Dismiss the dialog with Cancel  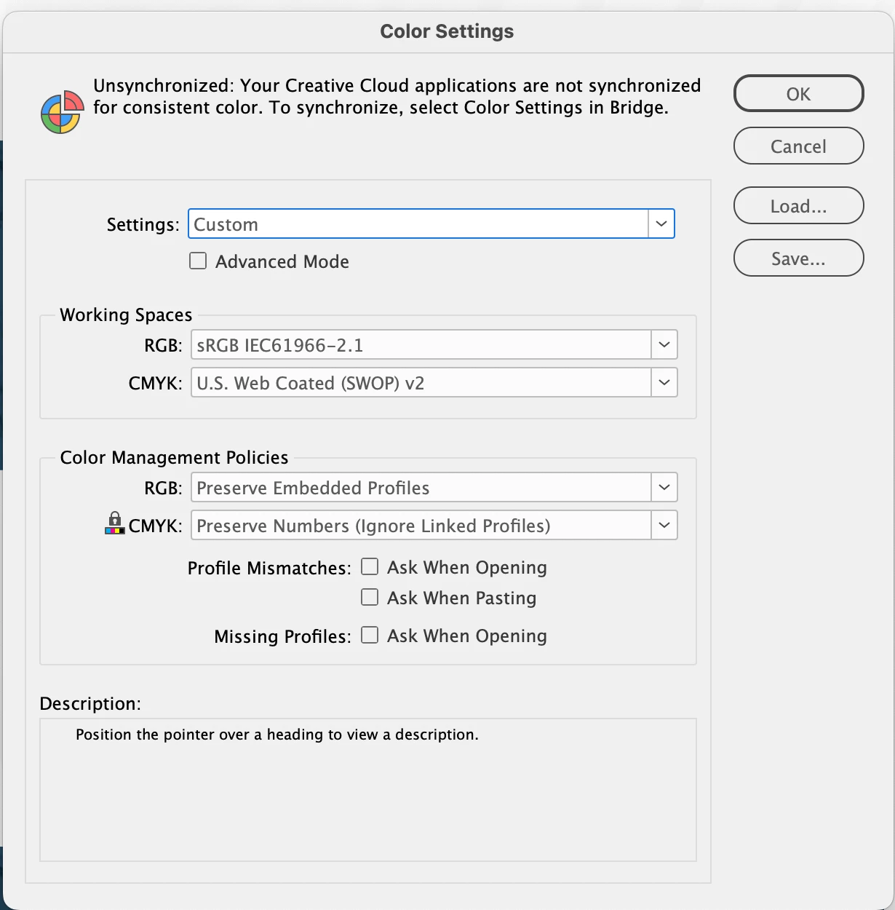pyautogui.click(x=798, y=146)
